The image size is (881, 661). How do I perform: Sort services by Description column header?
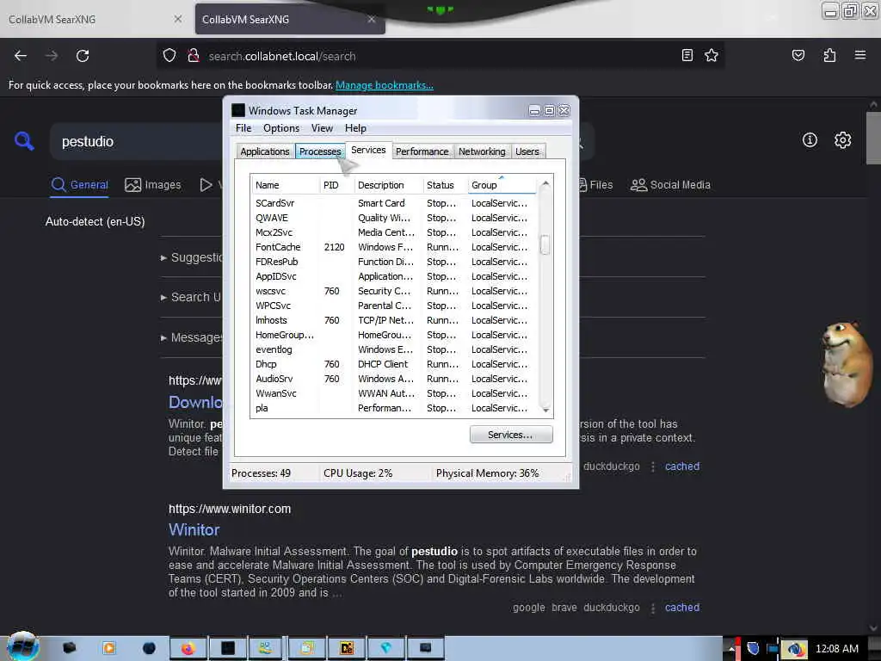[x=388, y=185]
